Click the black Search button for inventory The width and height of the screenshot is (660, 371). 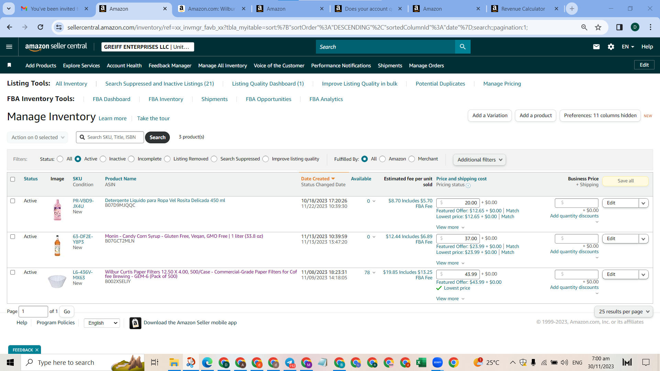157,137
